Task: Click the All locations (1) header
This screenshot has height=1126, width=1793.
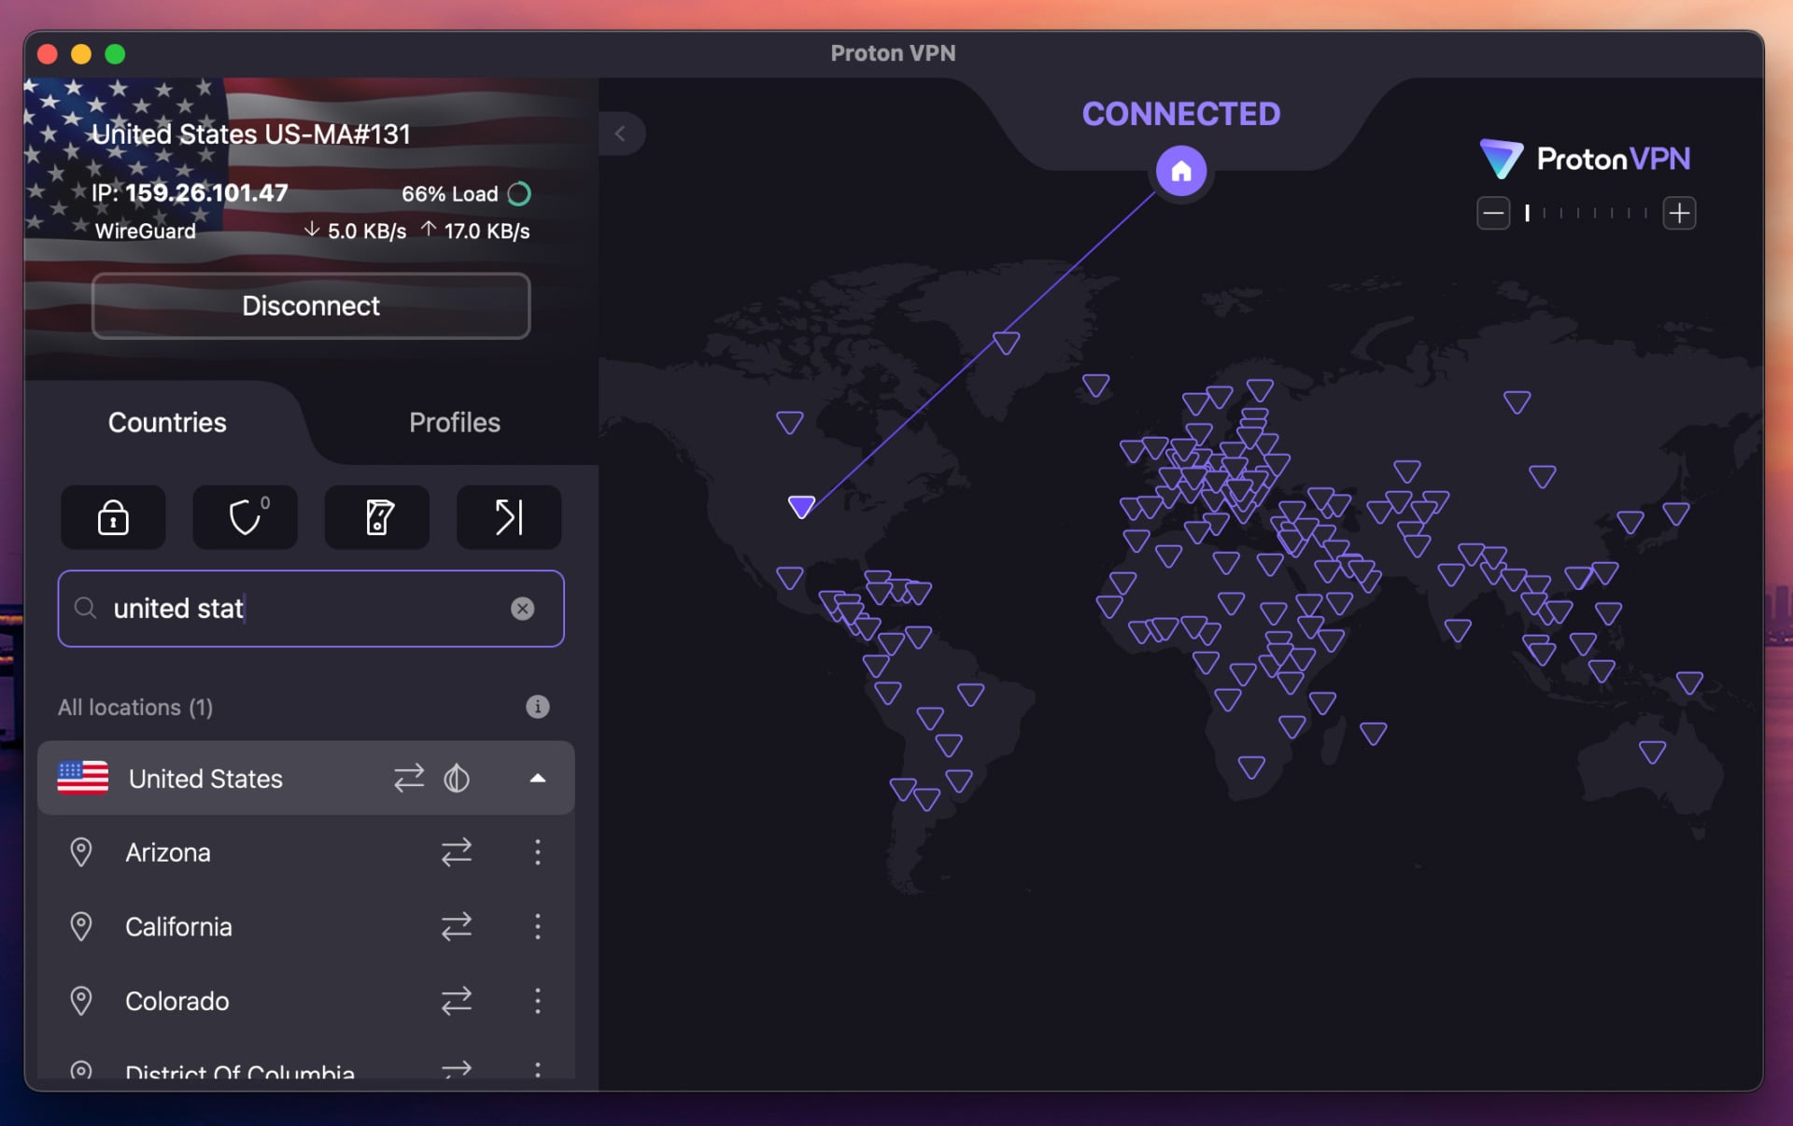Action: click(135, 707)
